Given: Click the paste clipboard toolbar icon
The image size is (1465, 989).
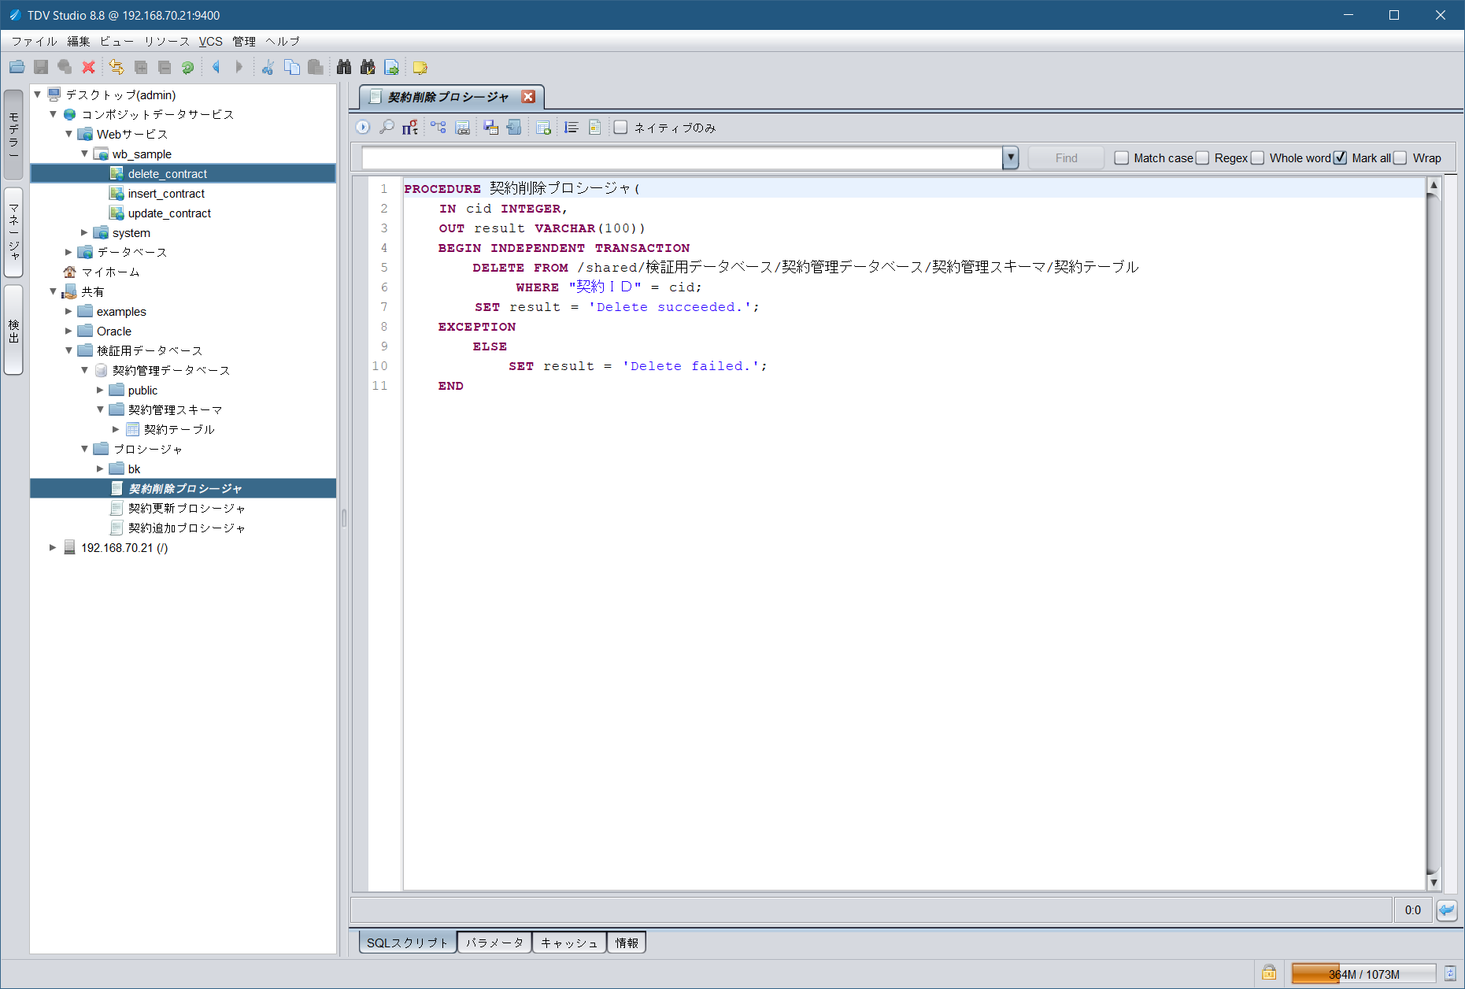Looking at the screenshot, I should tap(316, 68).
